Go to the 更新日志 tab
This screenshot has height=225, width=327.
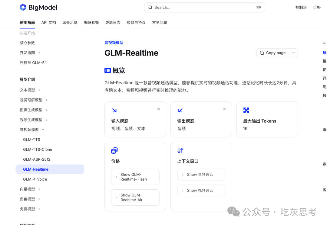click(113, 22)
